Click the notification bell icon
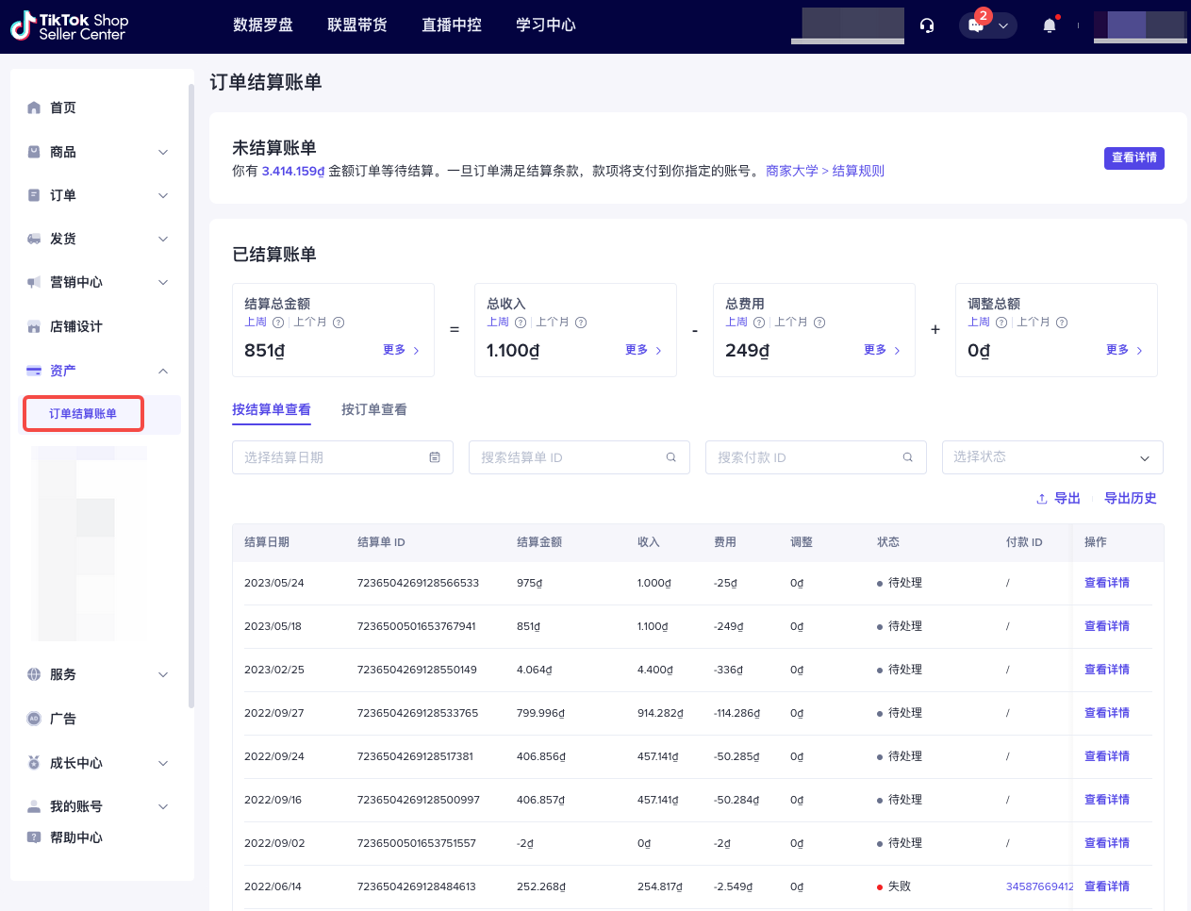This screenshot has height=911, width=1191. (1048, 25)
